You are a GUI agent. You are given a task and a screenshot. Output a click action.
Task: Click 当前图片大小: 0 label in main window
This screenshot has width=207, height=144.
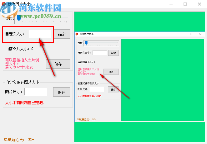(x=19, y=49)
